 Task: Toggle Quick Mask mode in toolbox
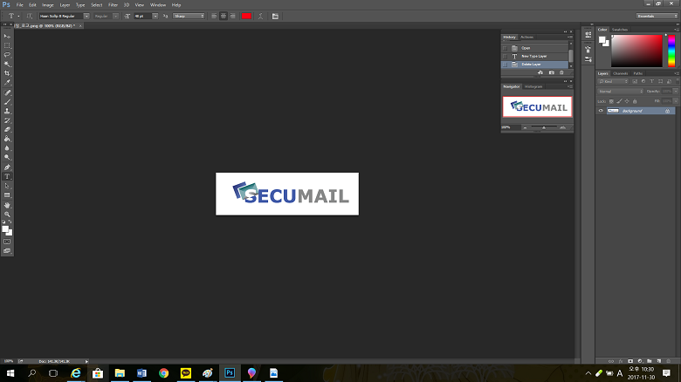(7, 242)
